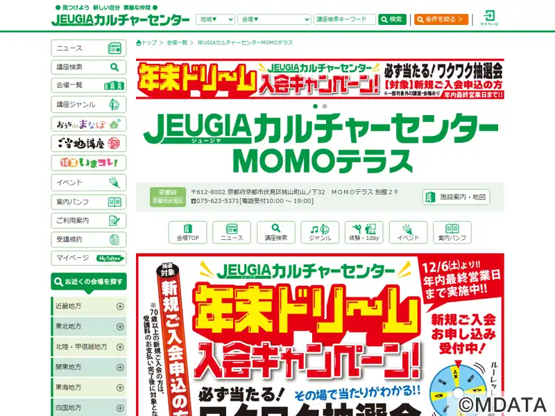Select the first carousel dot
The width and height of the screenshot is (555, 416).
click(316, 106)
